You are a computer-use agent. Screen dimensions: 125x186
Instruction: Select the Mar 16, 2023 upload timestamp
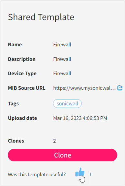80,118
